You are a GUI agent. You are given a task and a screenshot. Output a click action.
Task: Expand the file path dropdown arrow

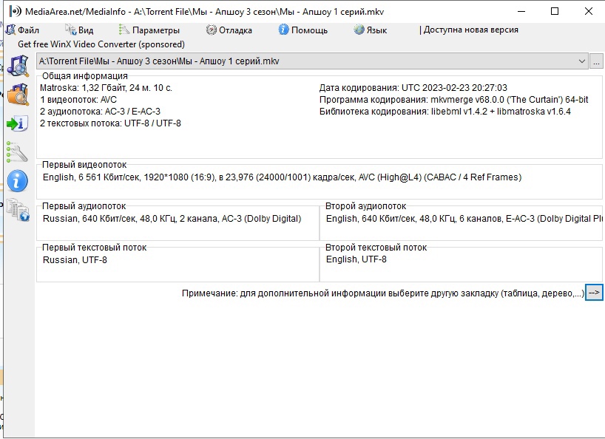[x=581, y=61]
